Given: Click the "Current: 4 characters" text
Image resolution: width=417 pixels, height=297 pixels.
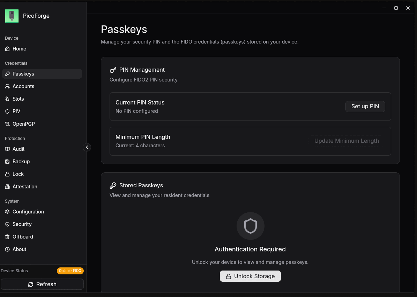Looking at the screenshot, I should pyautogui.click(x=140, y=146).
